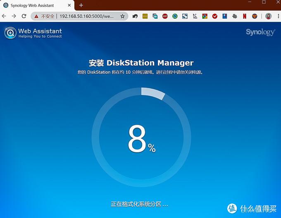Click the 不安全 security label

(48, 16)
